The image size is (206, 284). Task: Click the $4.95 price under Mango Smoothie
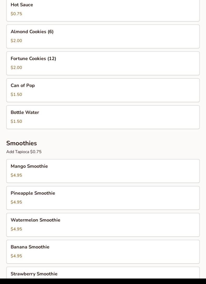pyautogui.click(x=16, y=175)
